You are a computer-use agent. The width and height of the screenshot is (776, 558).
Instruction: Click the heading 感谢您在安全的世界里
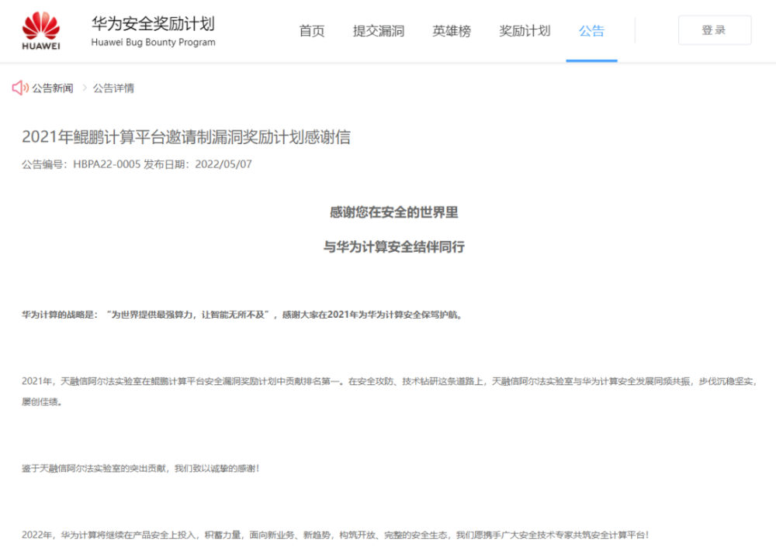[x=394, y=212]
